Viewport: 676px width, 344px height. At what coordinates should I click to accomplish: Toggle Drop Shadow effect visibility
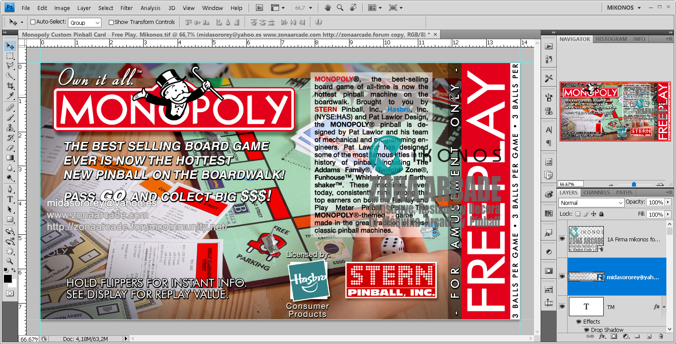pyautogui.click(x=586, y=330)
